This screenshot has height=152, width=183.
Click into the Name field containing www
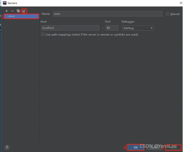coord(107,14)
